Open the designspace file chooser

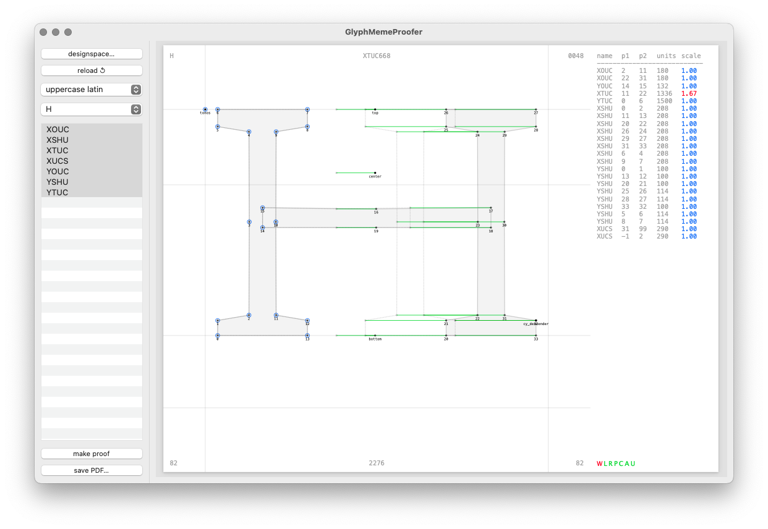click(x=92, y=54)
